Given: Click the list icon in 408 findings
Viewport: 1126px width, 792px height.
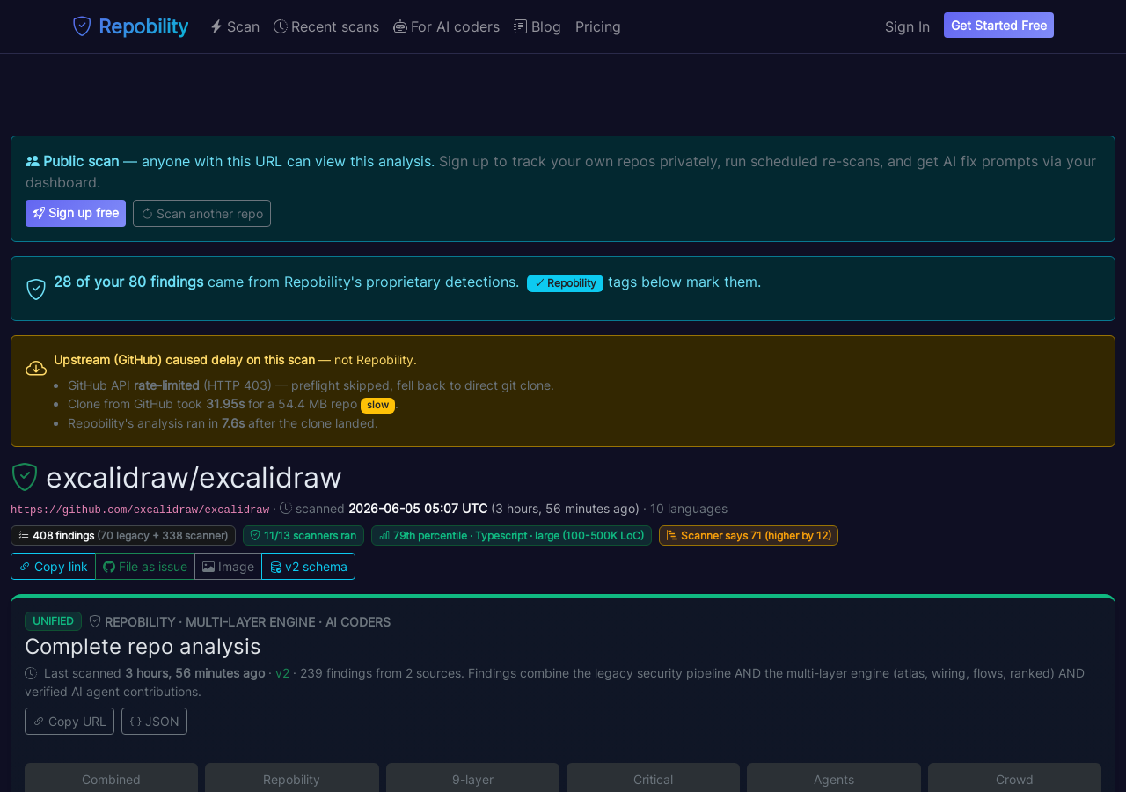Looking at the screenshot, I should point(24,535).
